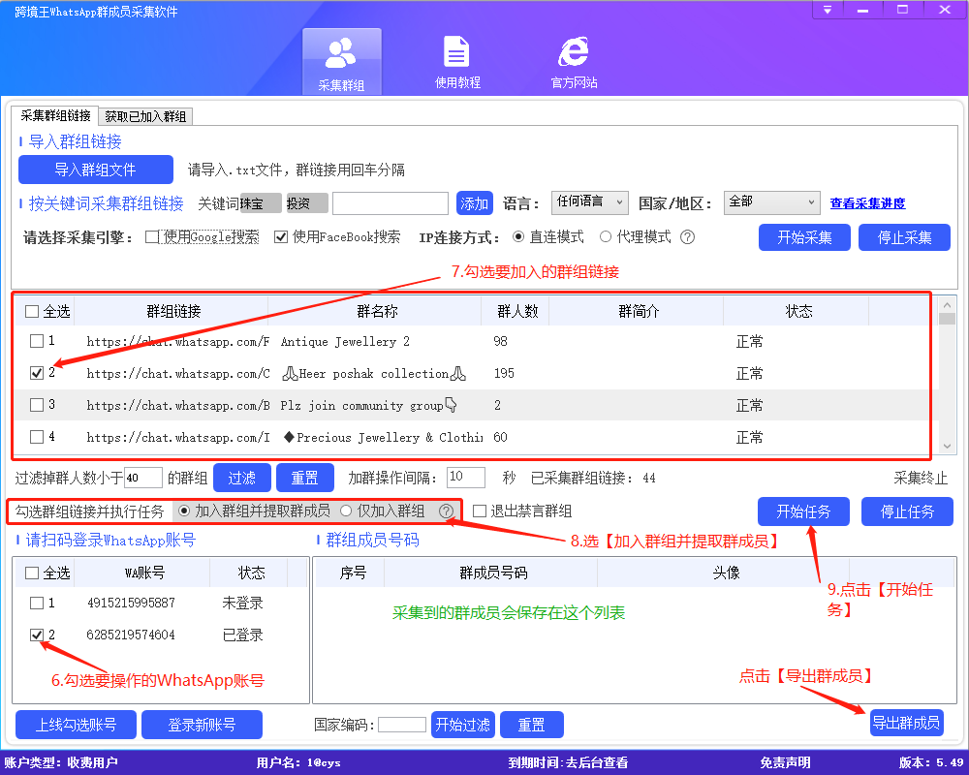Click the help icon next to 仅加入群组
The height and width of the screenshot is (775, 969).
coord(446,512)
